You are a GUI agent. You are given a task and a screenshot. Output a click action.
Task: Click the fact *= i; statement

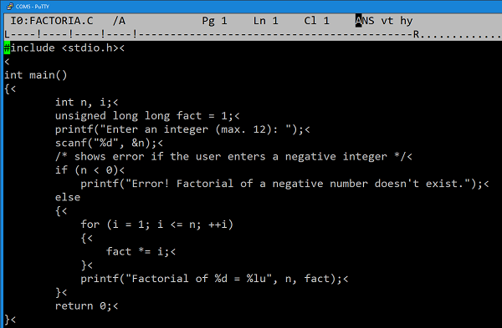point(138,252)
